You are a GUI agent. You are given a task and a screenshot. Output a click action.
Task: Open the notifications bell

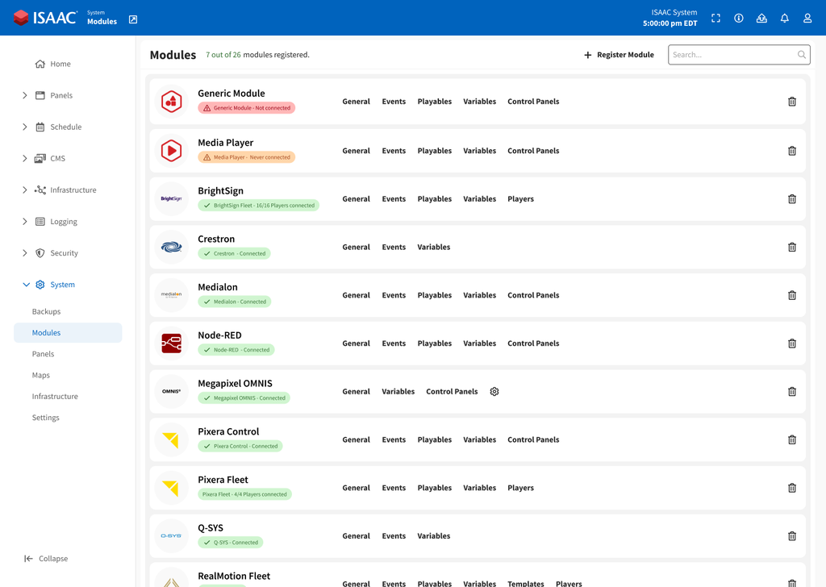point(784,18)
